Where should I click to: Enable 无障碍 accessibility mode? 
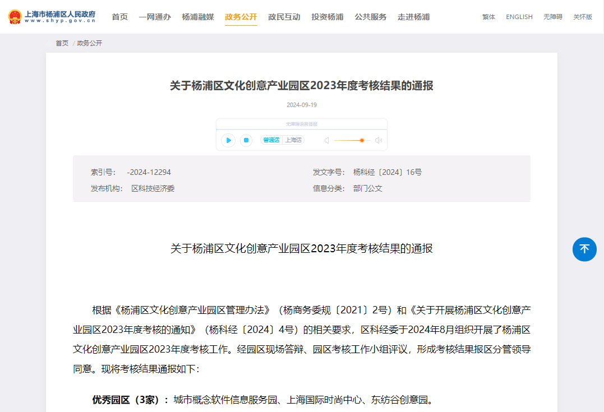[x=552, y=17]
